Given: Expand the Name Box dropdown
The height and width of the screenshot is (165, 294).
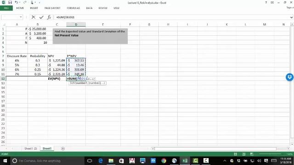Looking at the screenshot, I should click(x=21, y=17).
